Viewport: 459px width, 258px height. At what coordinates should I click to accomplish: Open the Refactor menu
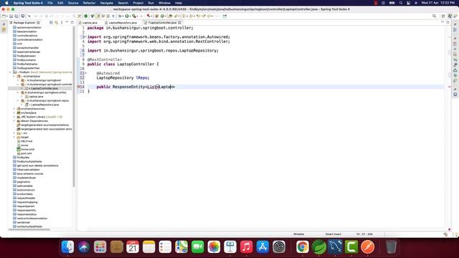89,3
